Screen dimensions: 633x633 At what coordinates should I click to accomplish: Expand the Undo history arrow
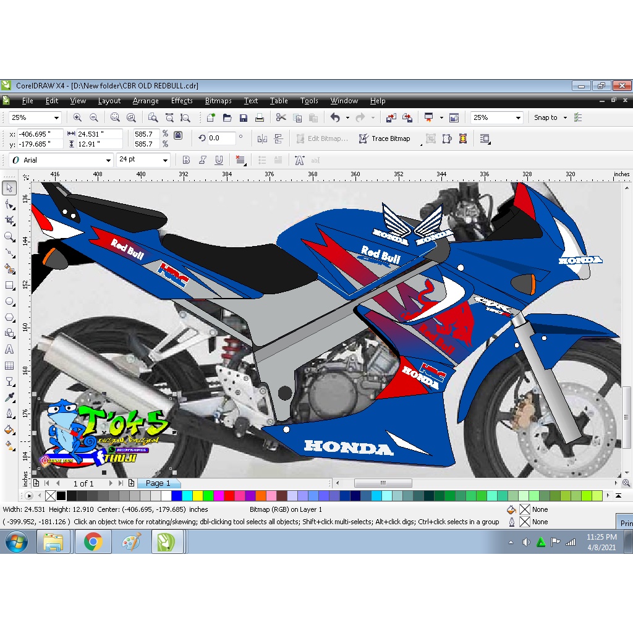pyautogui.click(x=347, y=117)
